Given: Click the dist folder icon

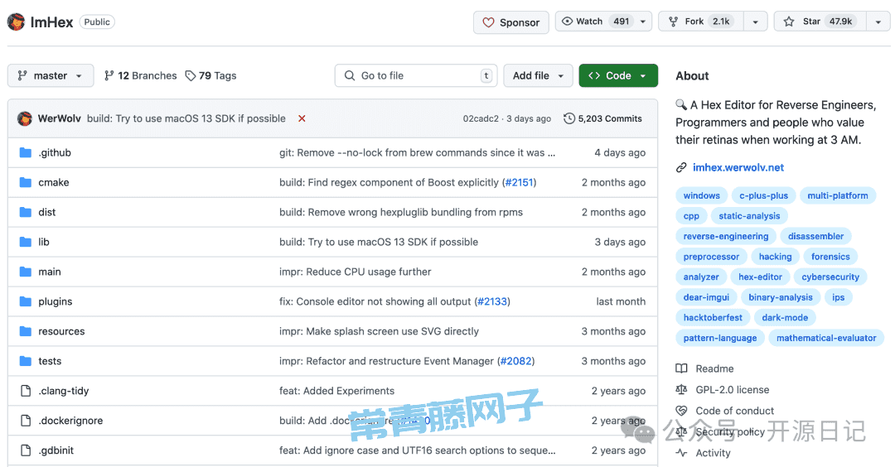Looking at the screenshot, I should (25, 211).
